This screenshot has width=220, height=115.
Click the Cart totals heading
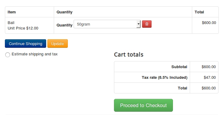click(x=129, y=54)
